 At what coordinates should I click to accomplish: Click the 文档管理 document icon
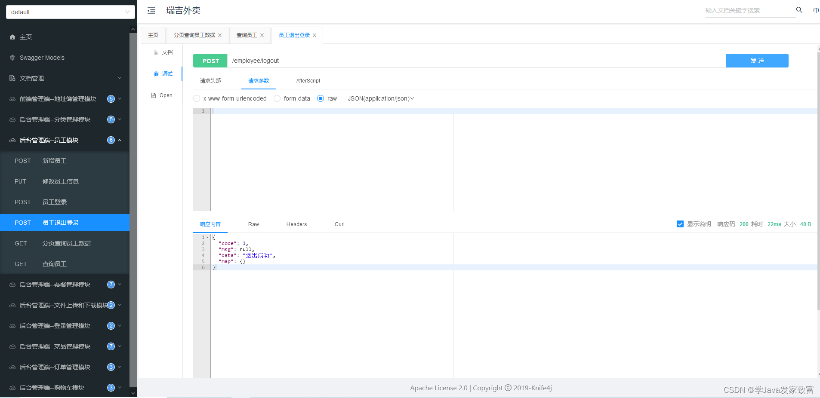pyautogui.click(x=12, y=78)
